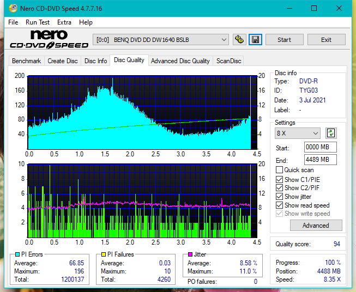Open the BENQ drive selection dropdown

(161, 40)
